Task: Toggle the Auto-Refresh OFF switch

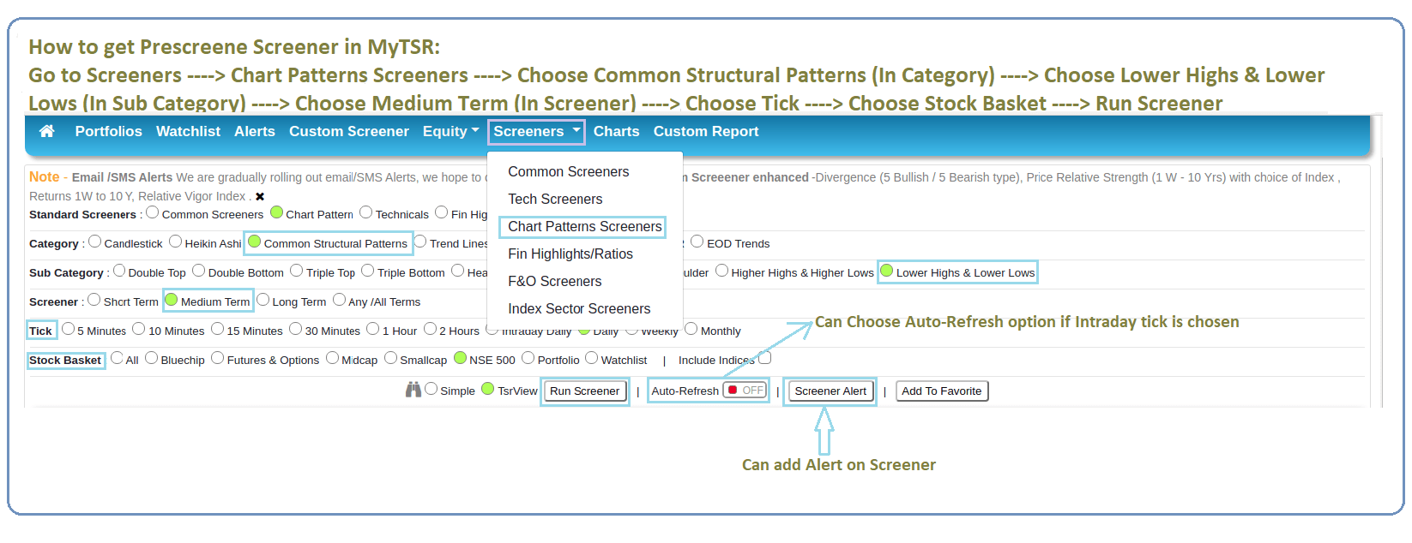Action: click(x=745, y=391)
